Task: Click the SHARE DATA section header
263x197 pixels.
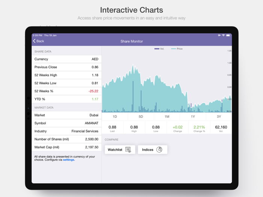Action: 43,52
